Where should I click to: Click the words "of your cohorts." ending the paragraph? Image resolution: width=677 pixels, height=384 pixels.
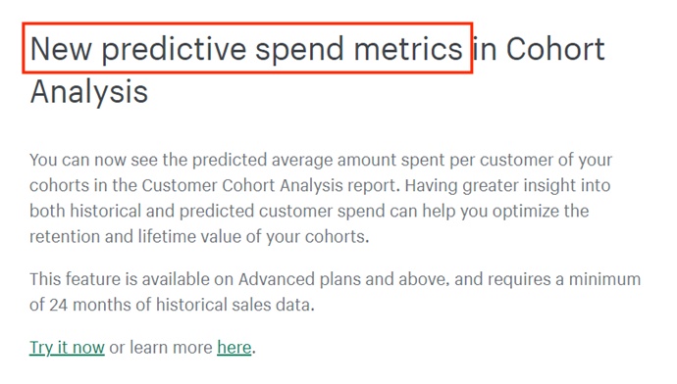pos(308,237)
